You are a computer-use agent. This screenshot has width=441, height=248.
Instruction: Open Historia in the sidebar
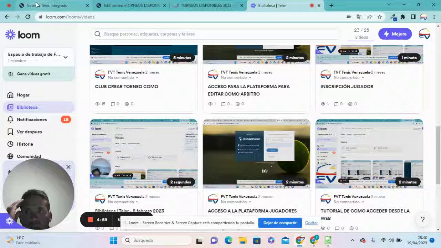pos(25,144)
